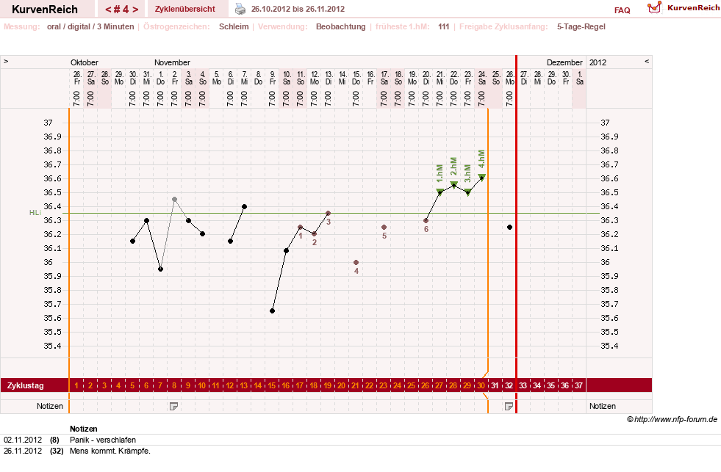Click the right Notizen row label
The width and height of the screenshot is (721, 472).
(x=603, y=407)
